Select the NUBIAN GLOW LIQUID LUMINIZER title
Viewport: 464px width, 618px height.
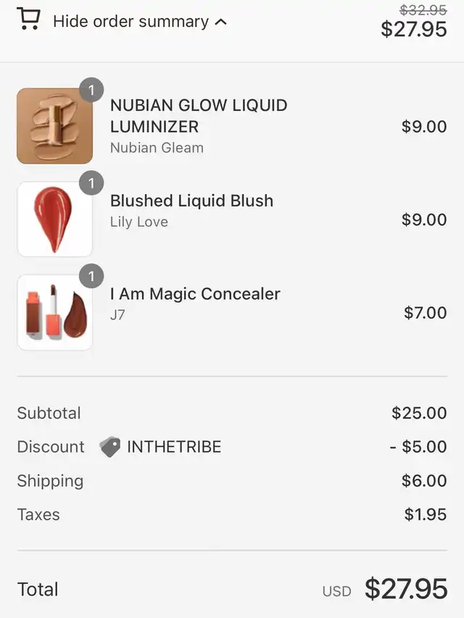[x=199, y=116]
